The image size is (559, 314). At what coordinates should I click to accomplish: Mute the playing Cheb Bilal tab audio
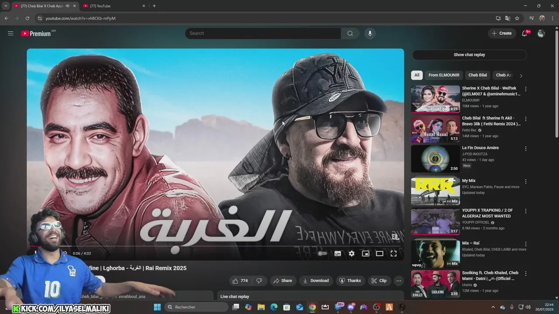(x=67, y=6)
